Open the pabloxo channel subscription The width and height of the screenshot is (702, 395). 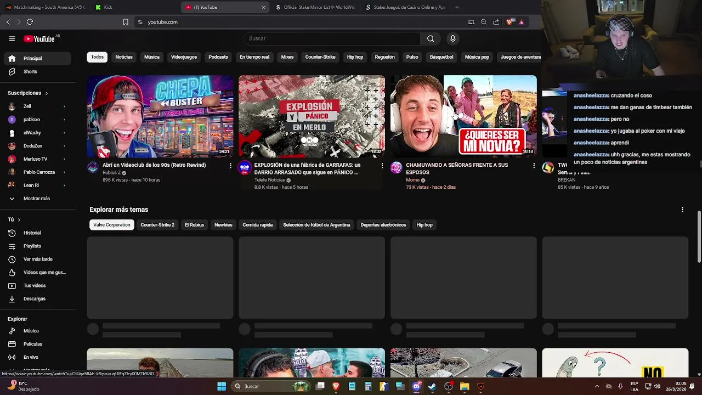click(37, 120)
